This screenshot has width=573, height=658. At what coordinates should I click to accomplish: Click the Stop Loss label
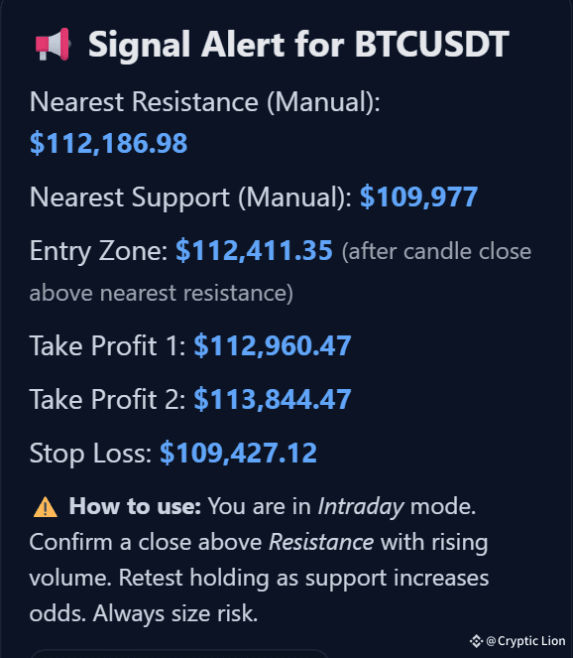click(90, 454)
